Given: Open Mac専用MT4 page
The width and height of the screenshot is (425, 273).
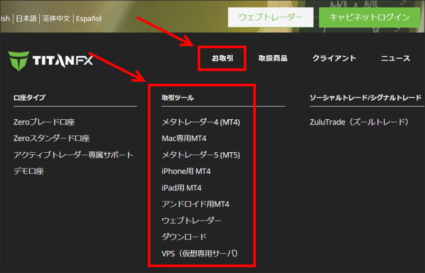Looking at the screenshot, I should click(184, 138).
